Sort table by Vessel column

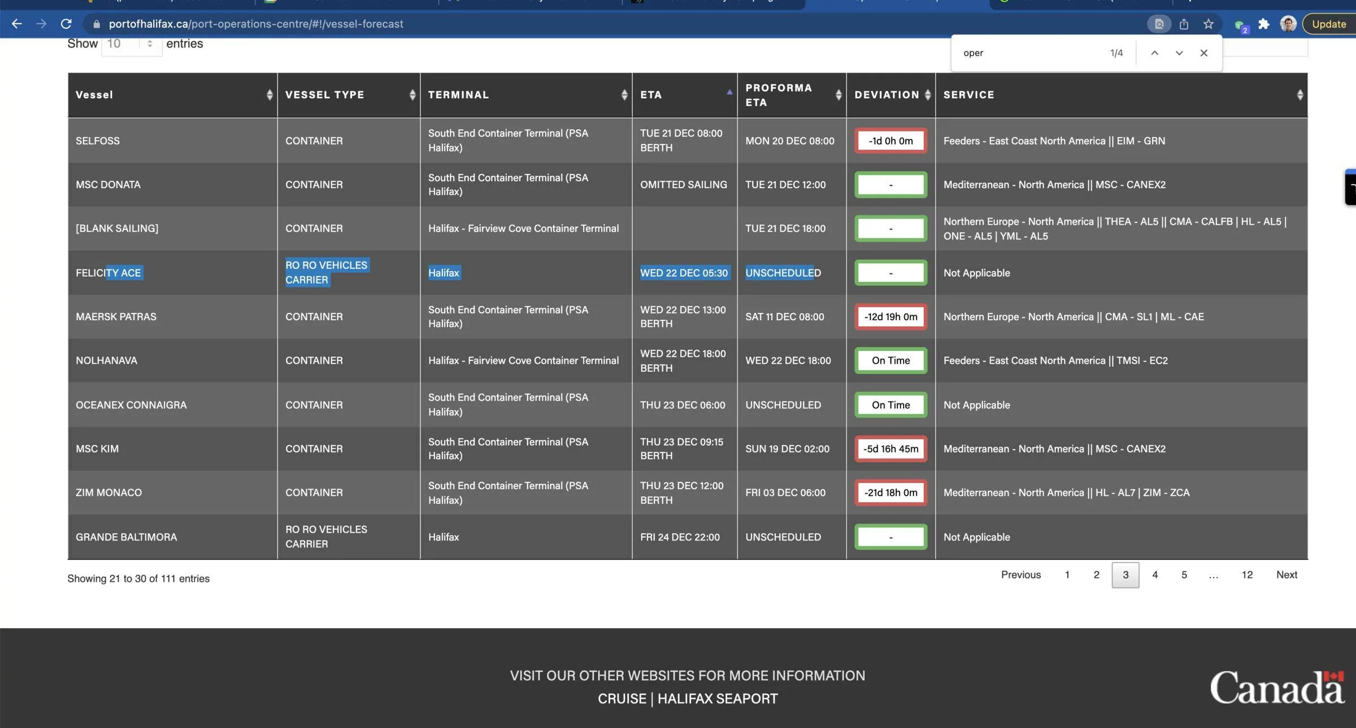(x=172, y=95)
